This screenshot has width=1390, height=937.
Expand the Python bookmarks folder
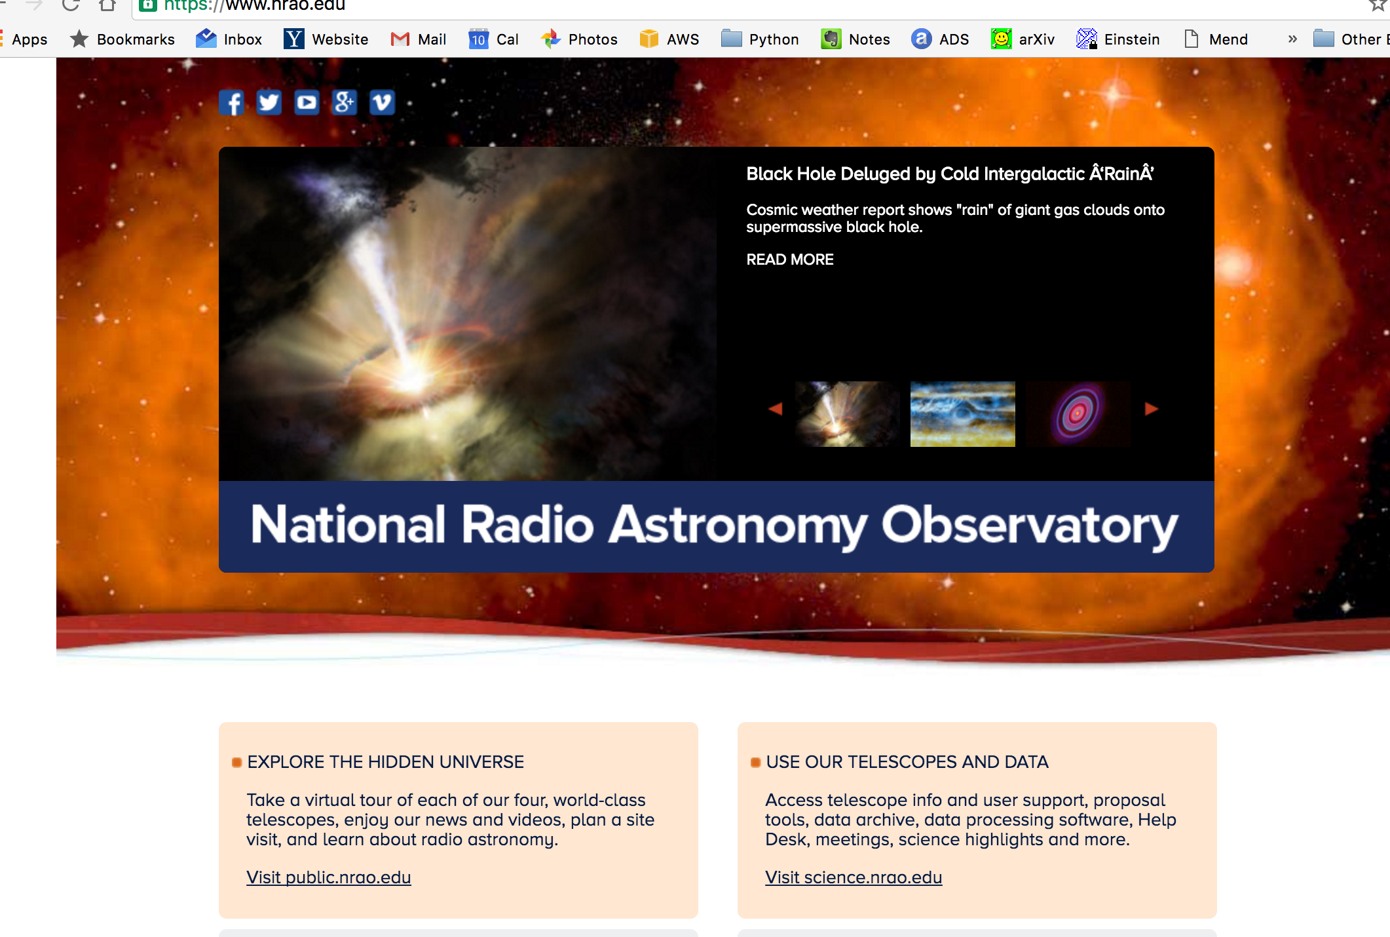coord(760,39)
